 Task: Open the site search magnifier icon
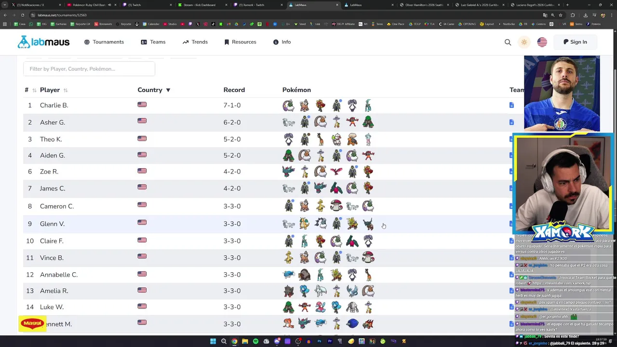pyautogui.click(x=508, y=42)
